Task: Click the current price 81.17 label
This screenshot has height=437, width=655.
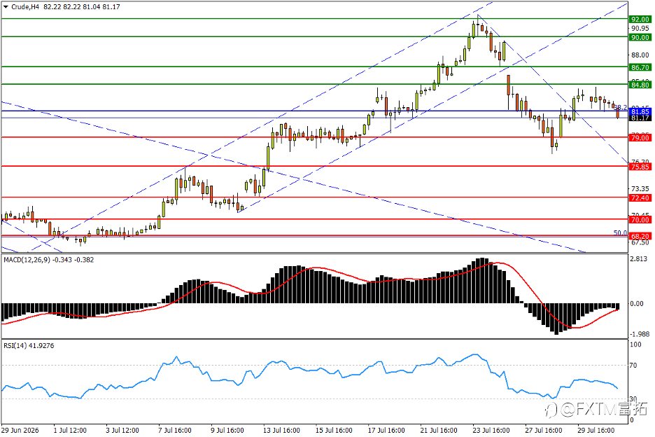Action: (x=640, y=118)
